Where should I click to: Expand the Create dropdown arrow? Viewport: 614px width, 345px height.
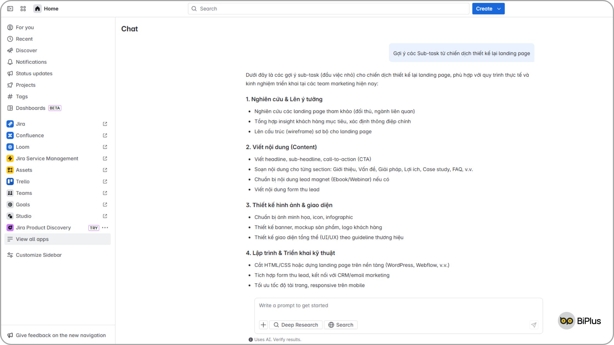coord(499,9)
